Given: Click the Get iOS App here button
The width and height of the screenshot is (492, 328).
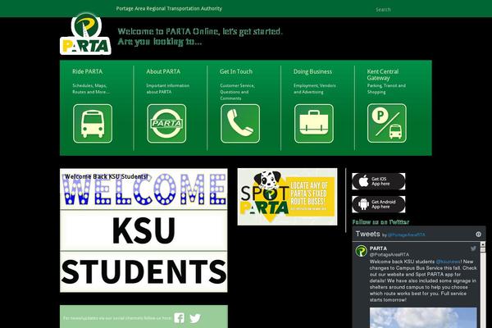Looking at the screenshot, I should tap(378, 181).
